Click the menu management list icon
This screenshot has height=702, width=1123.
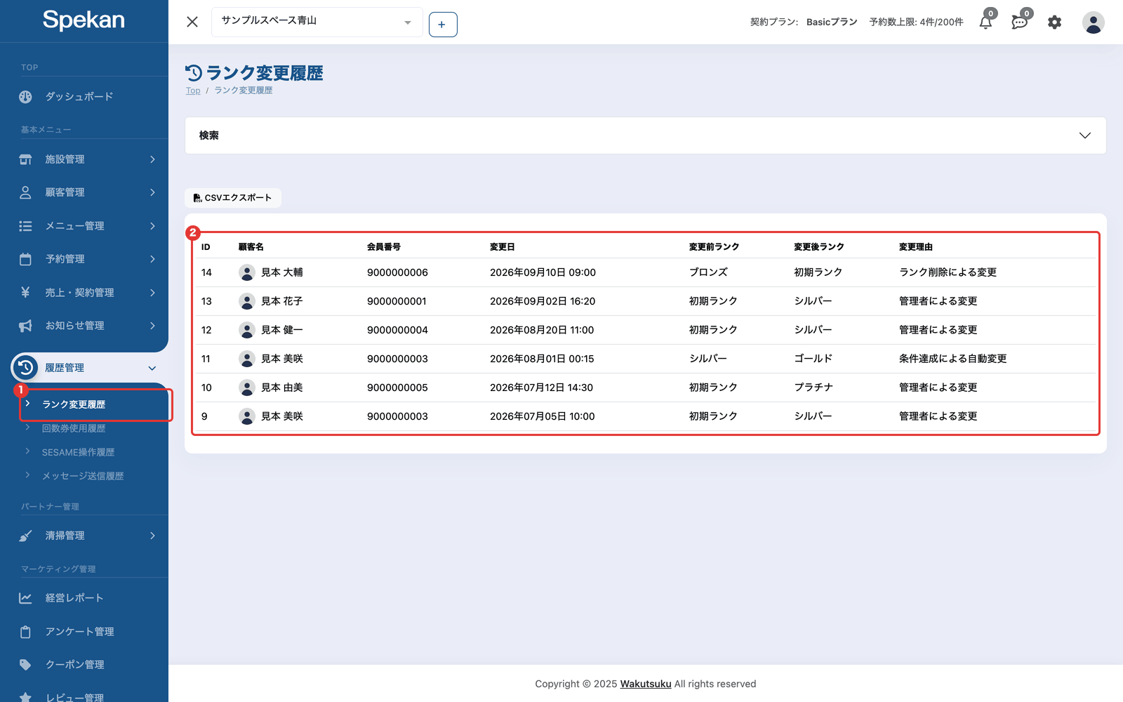pos(25,226)
